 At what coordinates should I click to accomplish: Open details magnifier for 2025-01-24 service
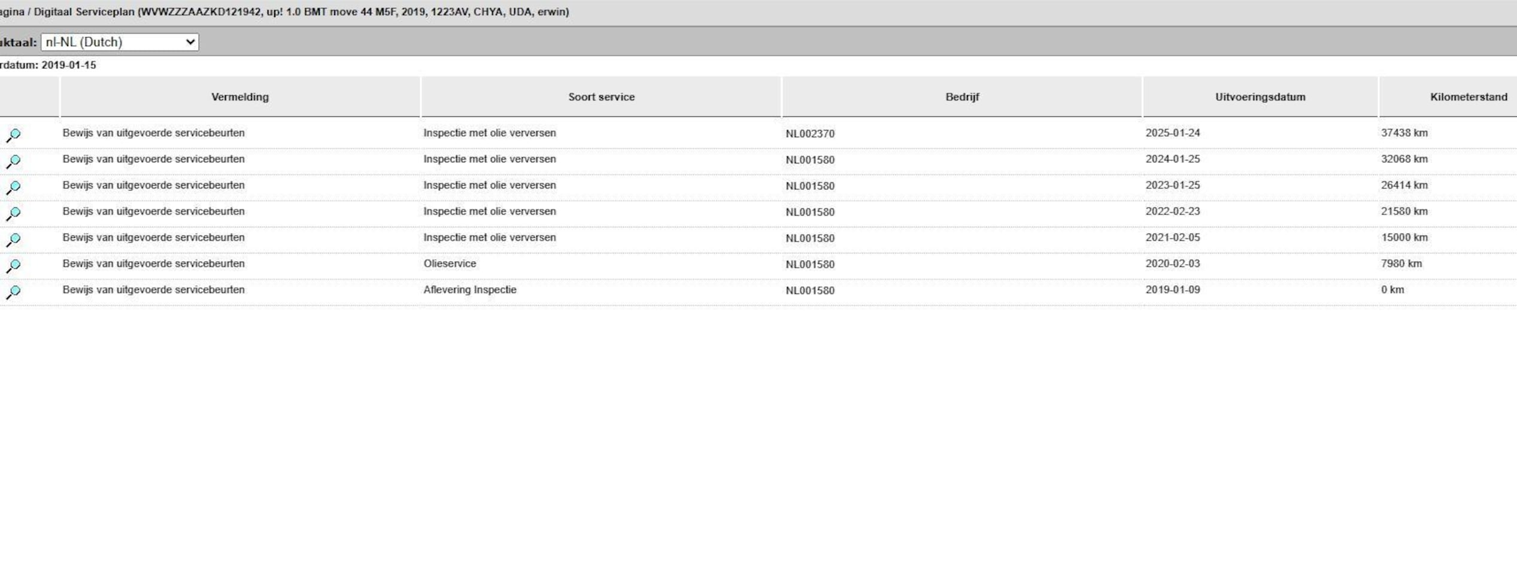pyautogui.click(x=13, y=135)
